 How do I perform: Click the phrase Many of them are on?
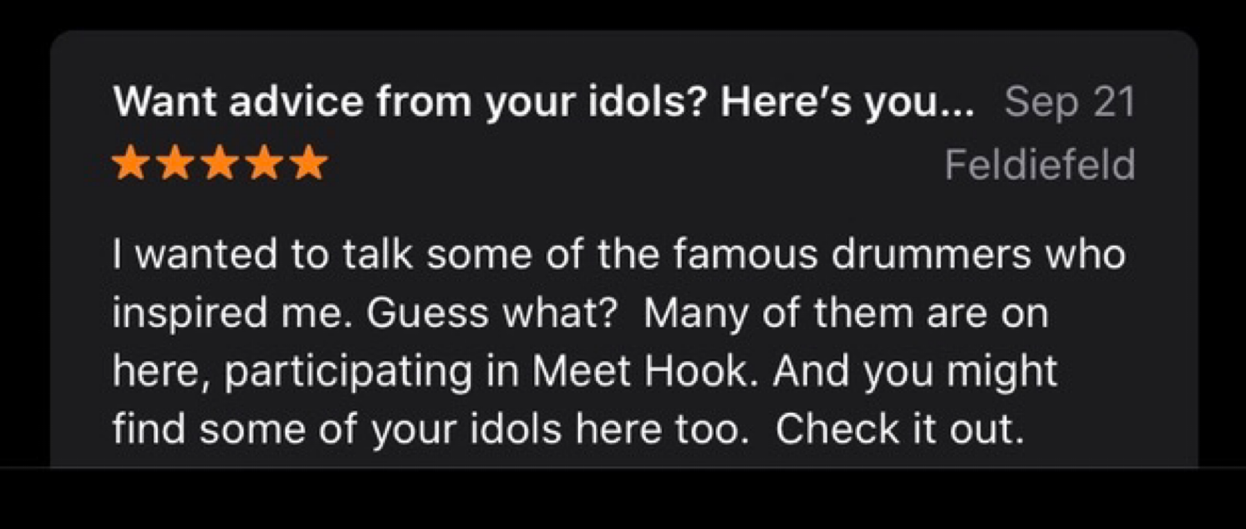coord(846,315)
